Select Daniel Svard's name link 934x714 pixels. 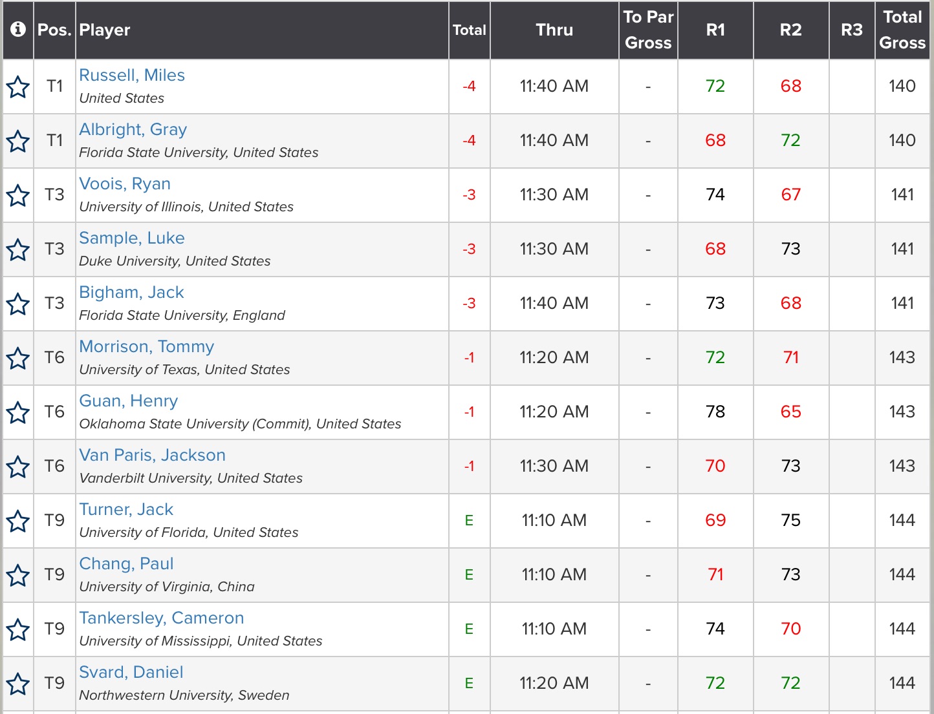[x=131, y=673]
